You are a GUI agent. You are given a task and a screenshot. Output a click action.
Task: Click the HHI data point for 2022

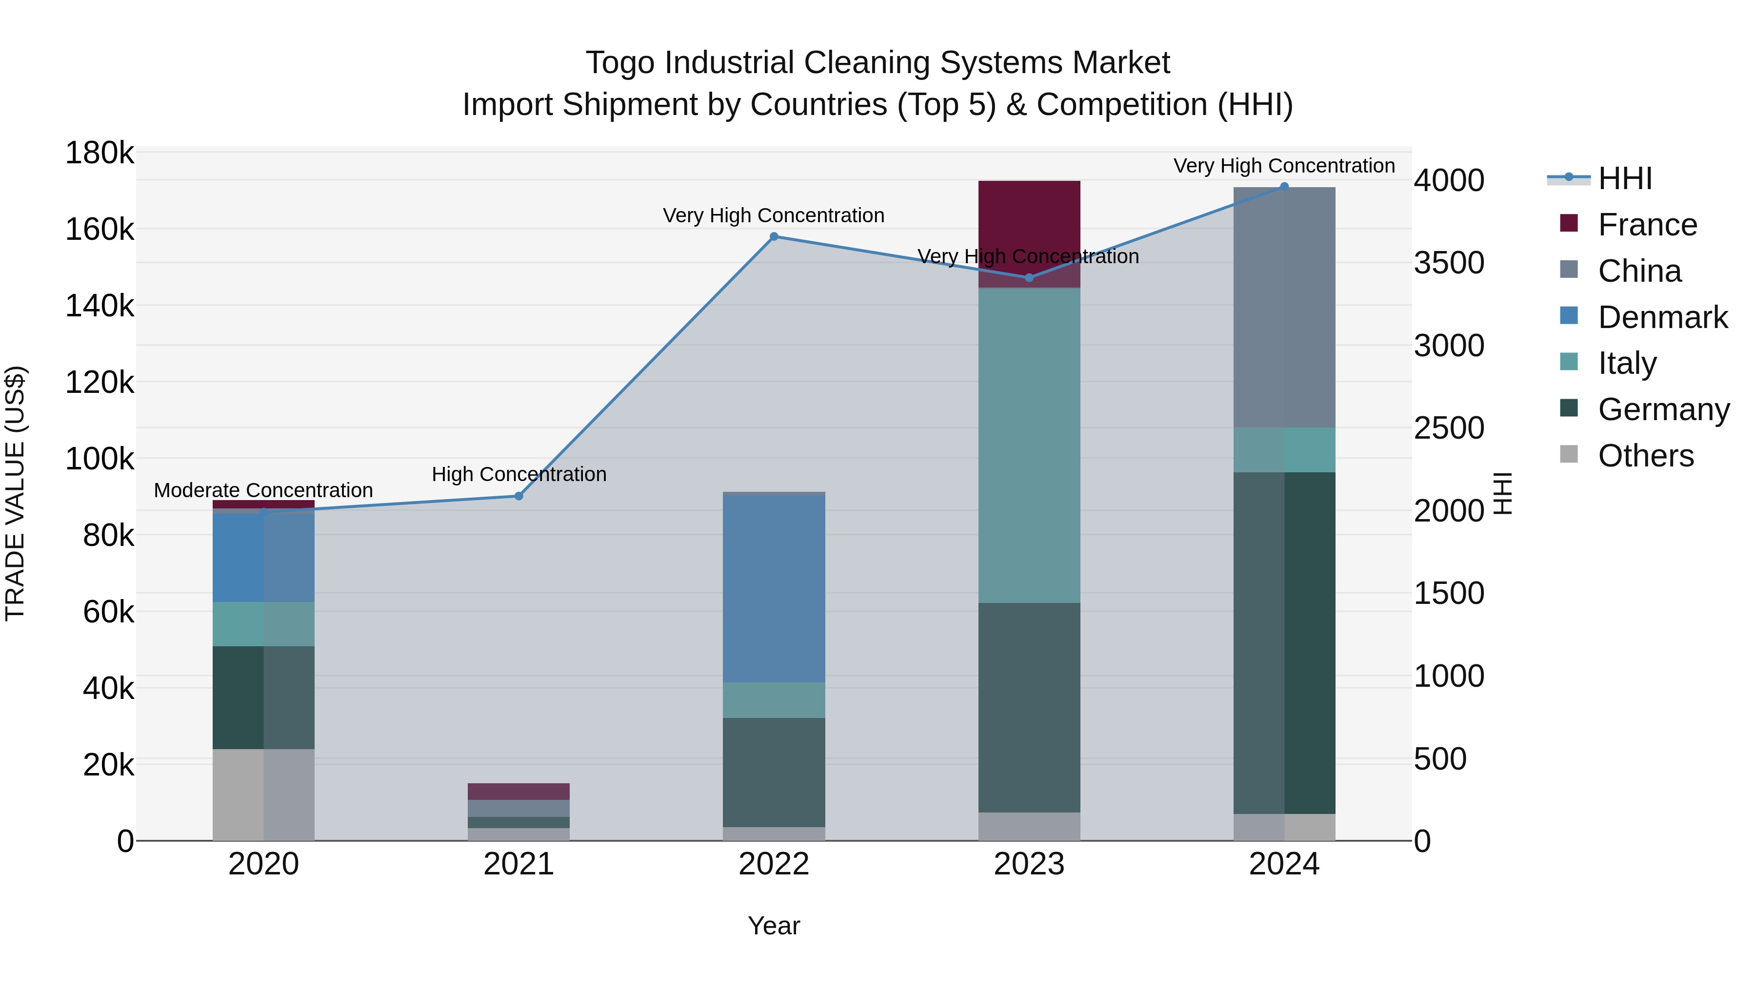(x=774, y=236)
